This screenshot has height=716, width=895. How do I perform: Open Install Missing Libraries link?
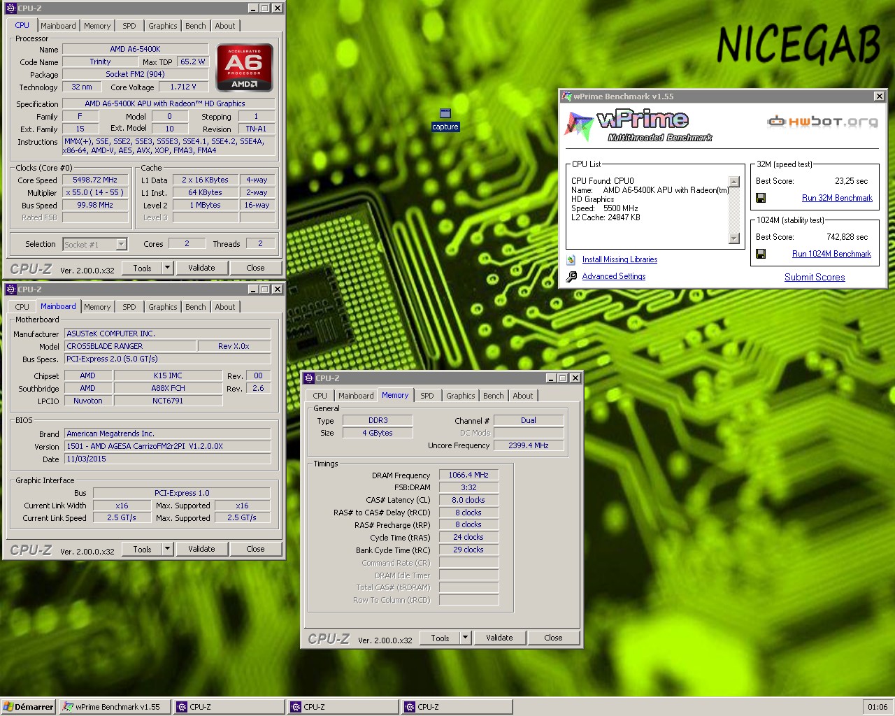(620, 259)
